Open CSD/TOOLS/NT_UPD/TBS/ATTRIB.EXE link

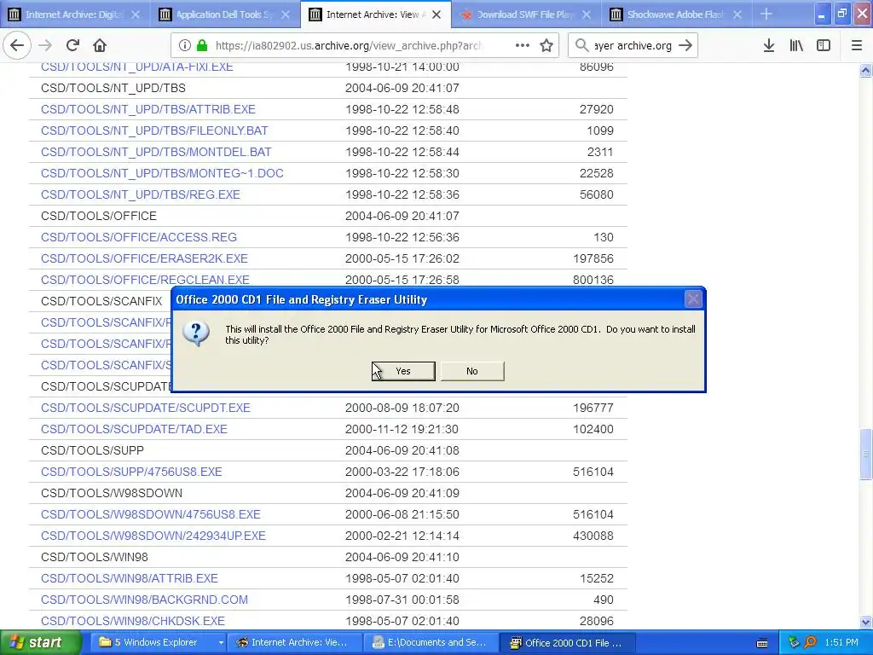pyautogui.click(x=148, y=109)
